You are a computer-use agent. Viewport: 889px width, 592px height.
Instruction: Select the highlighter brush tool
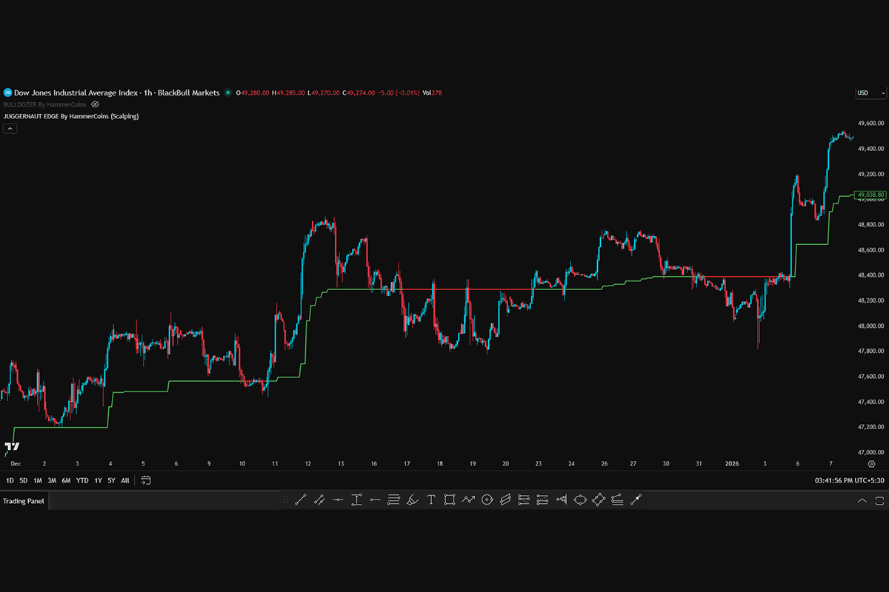coord(413,500)
